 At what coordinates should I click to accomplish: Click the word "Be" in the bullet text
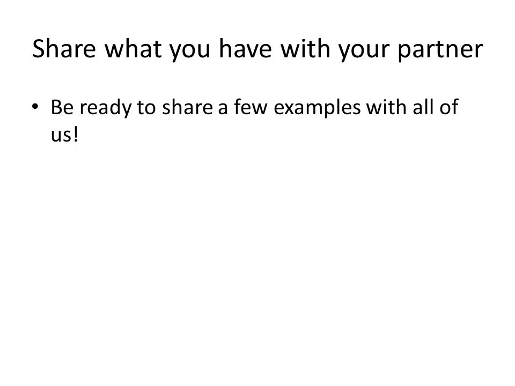click(62, 107)
